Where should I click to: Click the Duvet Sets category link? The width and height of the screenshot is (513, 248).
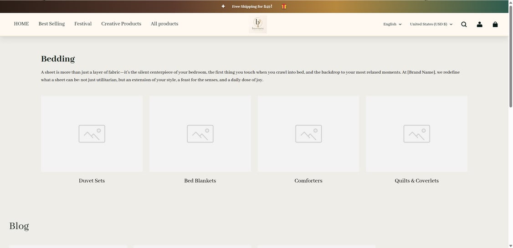tap(92, 181)
